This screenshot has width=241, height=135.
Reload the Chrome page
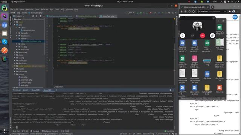point(189,12)
